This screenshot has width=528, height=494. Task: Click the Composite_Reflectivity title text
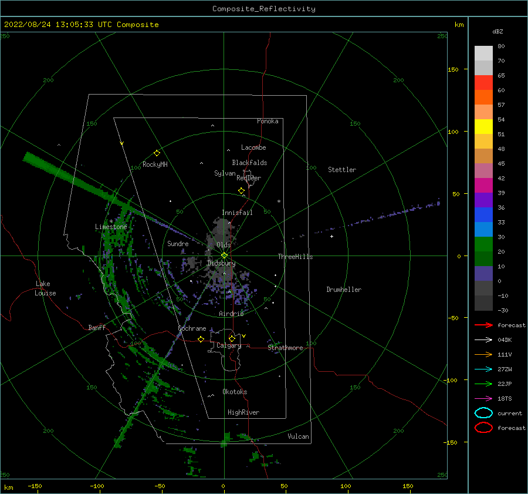coord(263,9)
